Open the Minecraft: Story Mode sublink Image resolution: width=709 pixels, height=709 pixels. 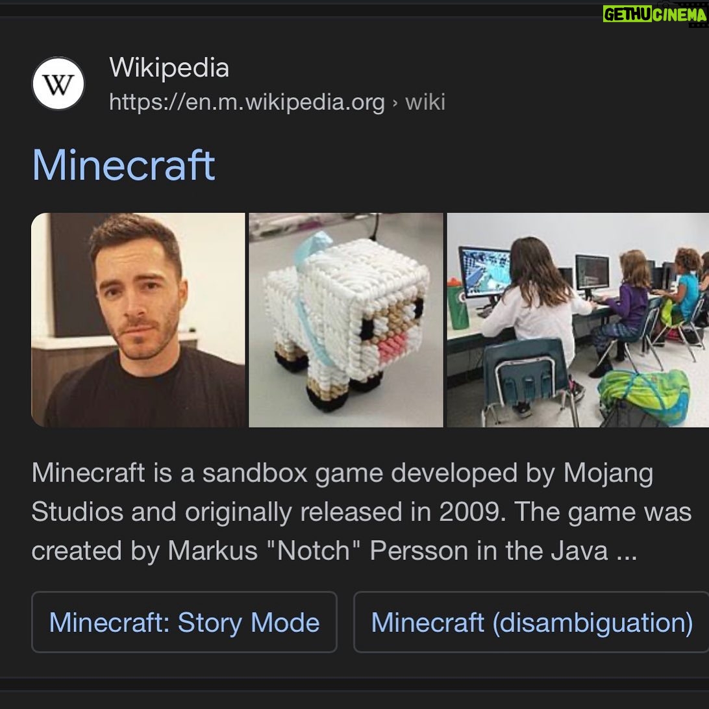click(184, 622)
